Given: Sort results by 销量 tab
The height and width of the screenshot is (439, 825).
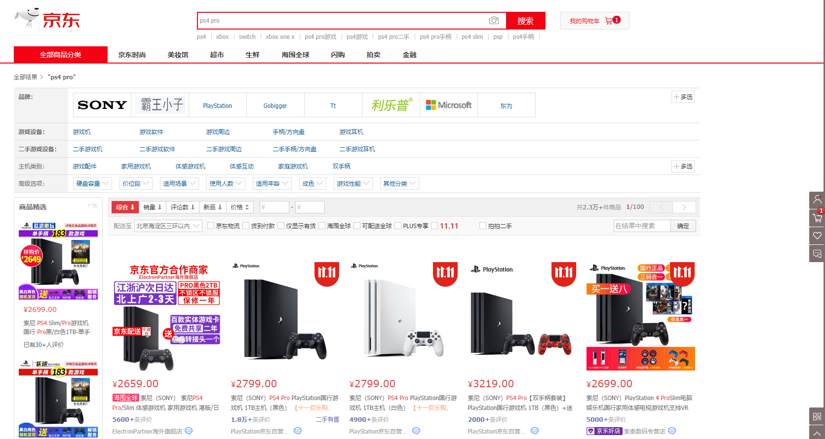Looking at the screenshot, I should tap(152, 207).
